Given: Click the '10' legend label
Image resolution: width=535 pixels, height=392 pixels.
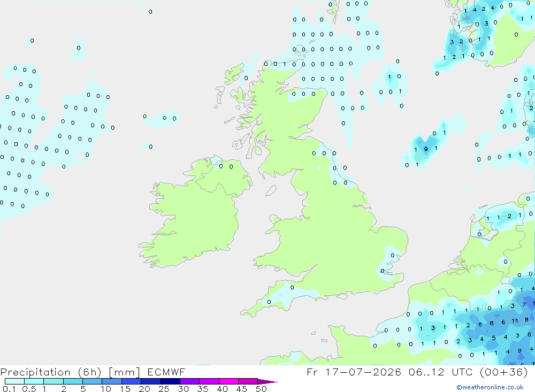Looking at the screenshot, I should [106, 389].
